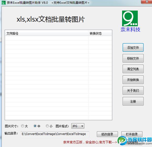Image resolution: width=152 pixels, height=147 pixels.
Task: Start conversion with 开始转换
Action: [133, 80]
